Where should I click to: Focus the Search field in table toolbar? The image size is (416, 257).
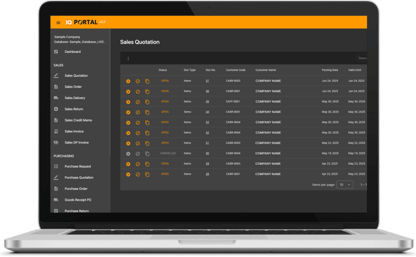362,58
